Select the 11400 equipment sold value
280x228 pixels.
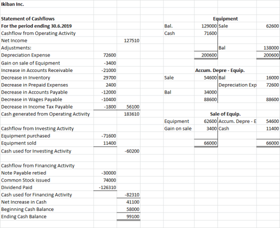coord(109,143)
